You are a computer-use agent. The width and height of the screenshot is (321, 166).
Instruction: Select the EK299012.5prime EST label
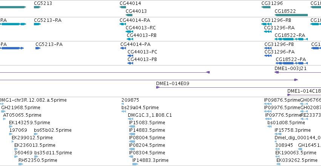pos(32,138)
